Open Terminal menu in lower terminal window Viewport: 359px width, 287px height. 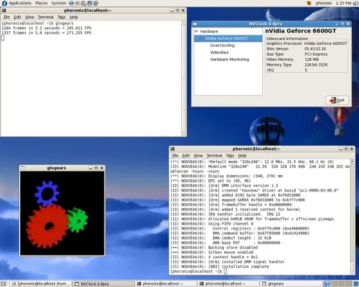coord(214,156)
